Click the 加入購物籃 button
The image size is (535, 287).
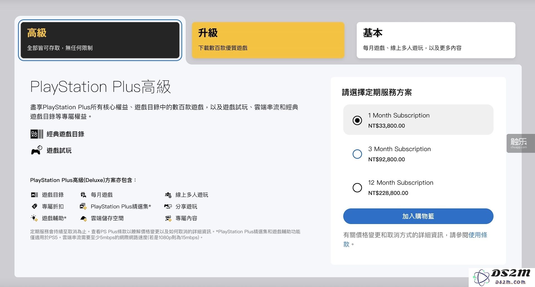click(418, 216)
